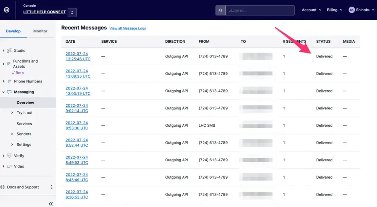
Task: Collapse the sidebar with double-chevron icon
Action: 51,204
